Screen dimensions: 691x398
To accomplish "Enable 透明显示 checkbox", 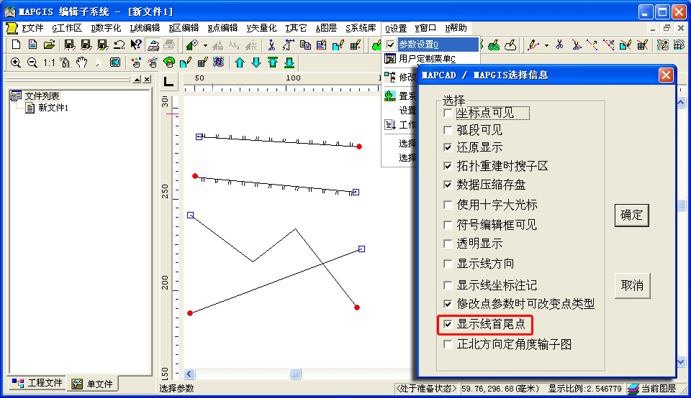I will tap(448, 244).
